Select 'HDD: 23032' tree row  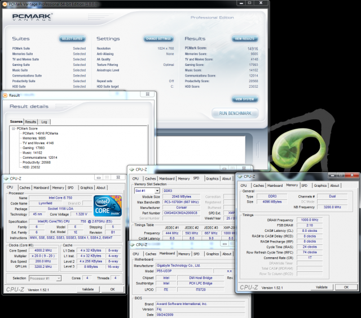point(32,167)
